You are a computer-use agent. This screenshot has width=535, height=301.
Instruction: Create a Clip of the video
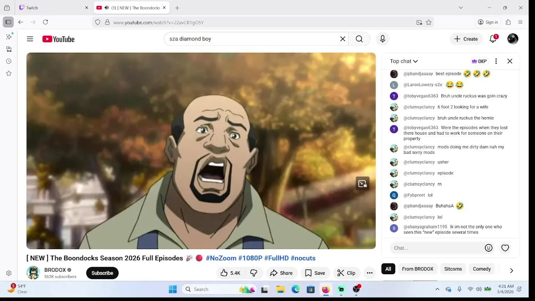[x=346, y=273]
